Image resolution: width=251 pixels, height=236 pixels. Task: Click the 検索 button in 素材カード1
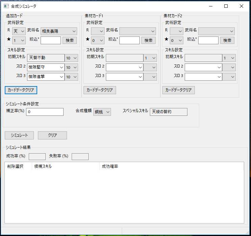pyautogui.click(x=149, y=40)
